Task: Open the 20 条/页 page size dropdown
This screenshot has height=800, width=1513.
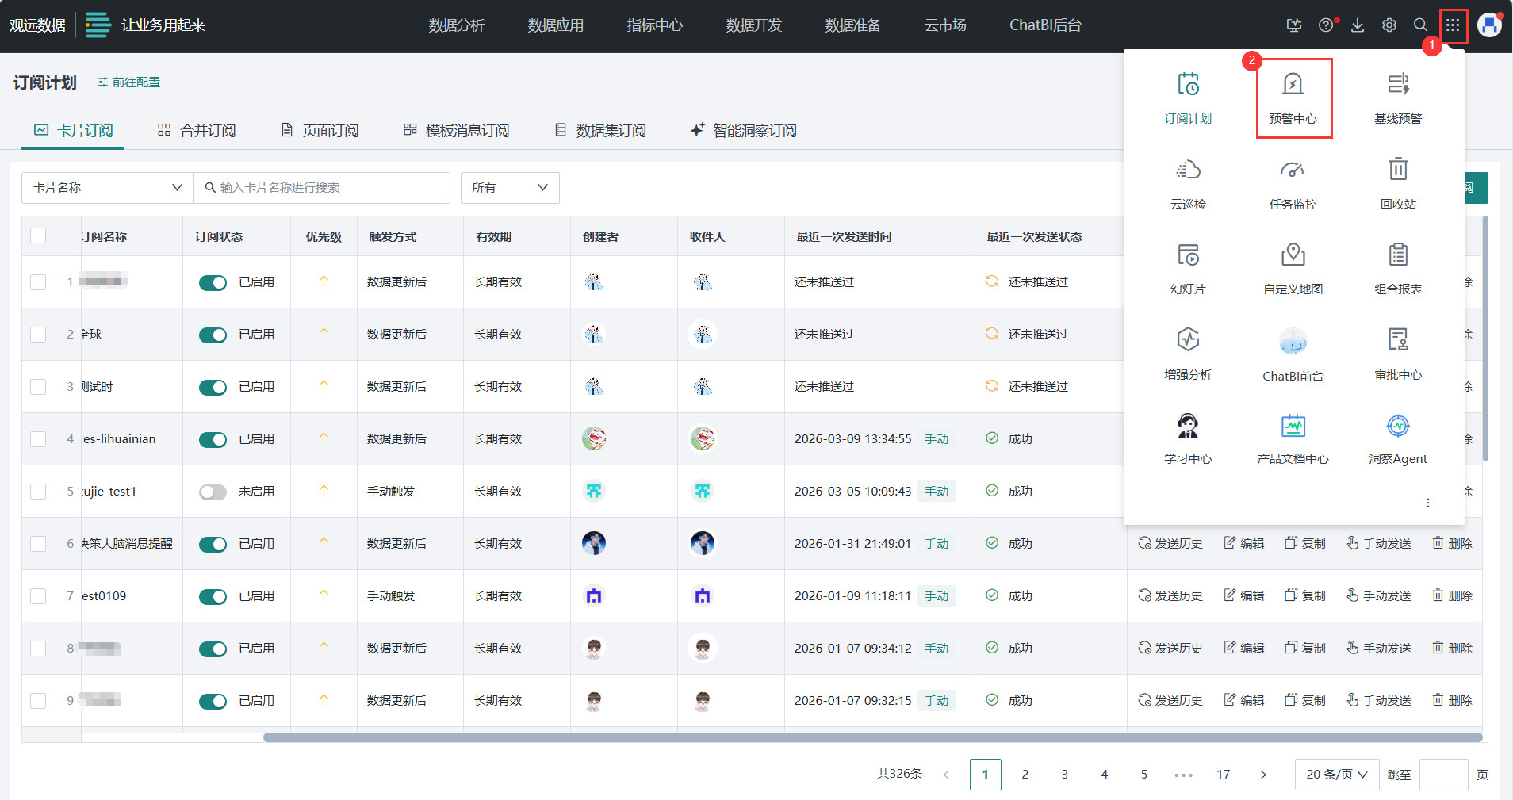Action: (1336, 775)
